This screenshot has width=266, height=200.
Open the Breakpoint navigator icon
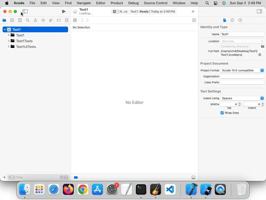59,20
